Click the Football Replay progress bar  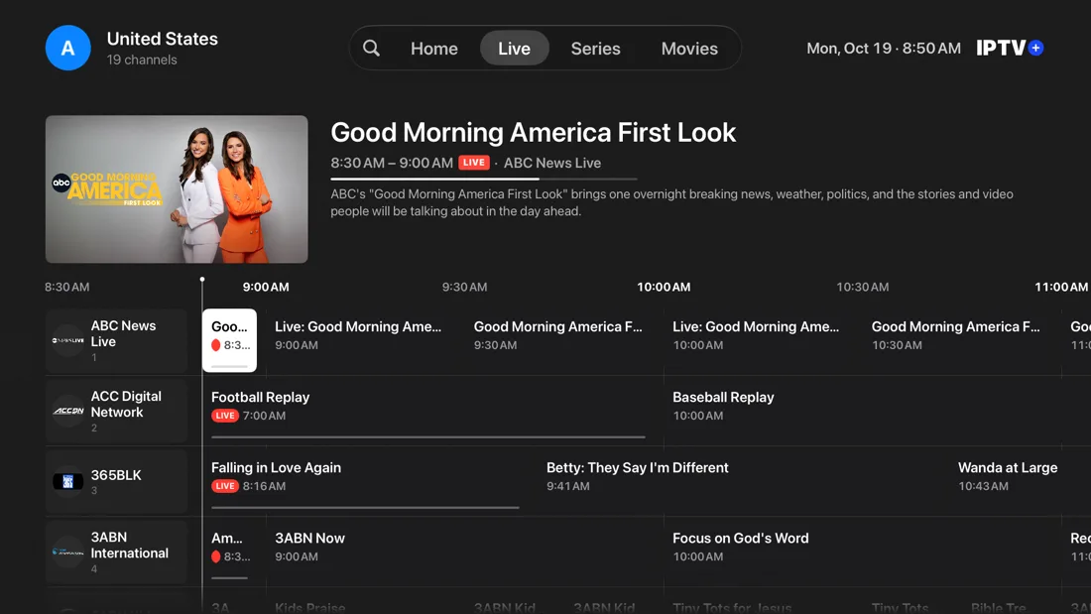click(x=428, y=437)
